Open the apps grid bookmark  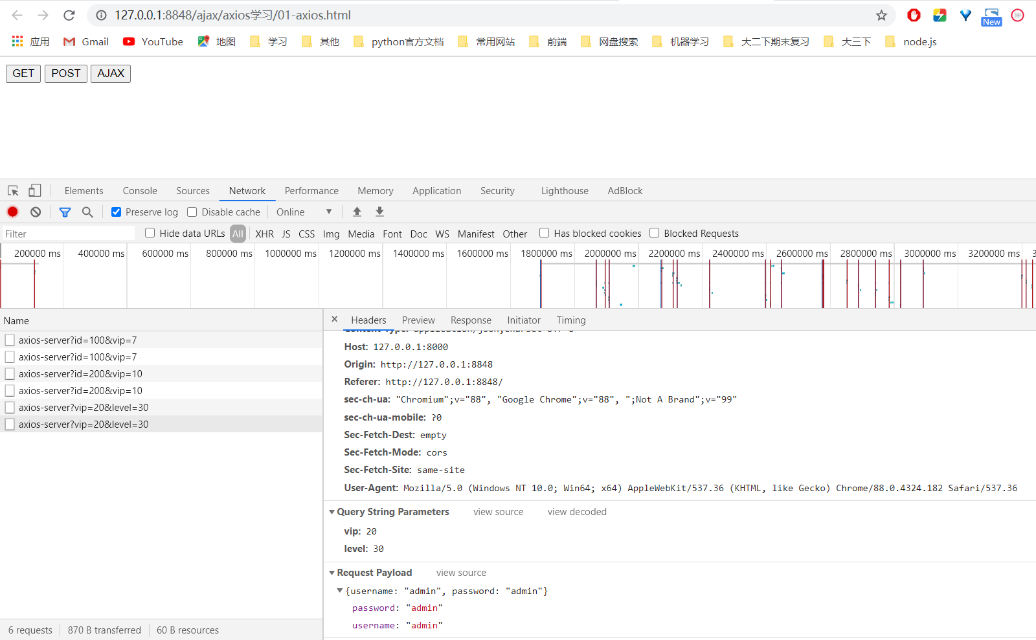click(30, 41)
